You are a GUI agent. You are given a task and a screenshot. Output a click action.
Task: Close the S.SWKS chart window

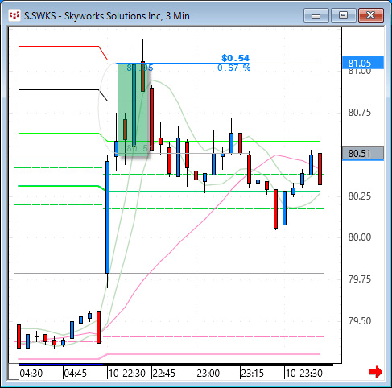coord(371,15)
